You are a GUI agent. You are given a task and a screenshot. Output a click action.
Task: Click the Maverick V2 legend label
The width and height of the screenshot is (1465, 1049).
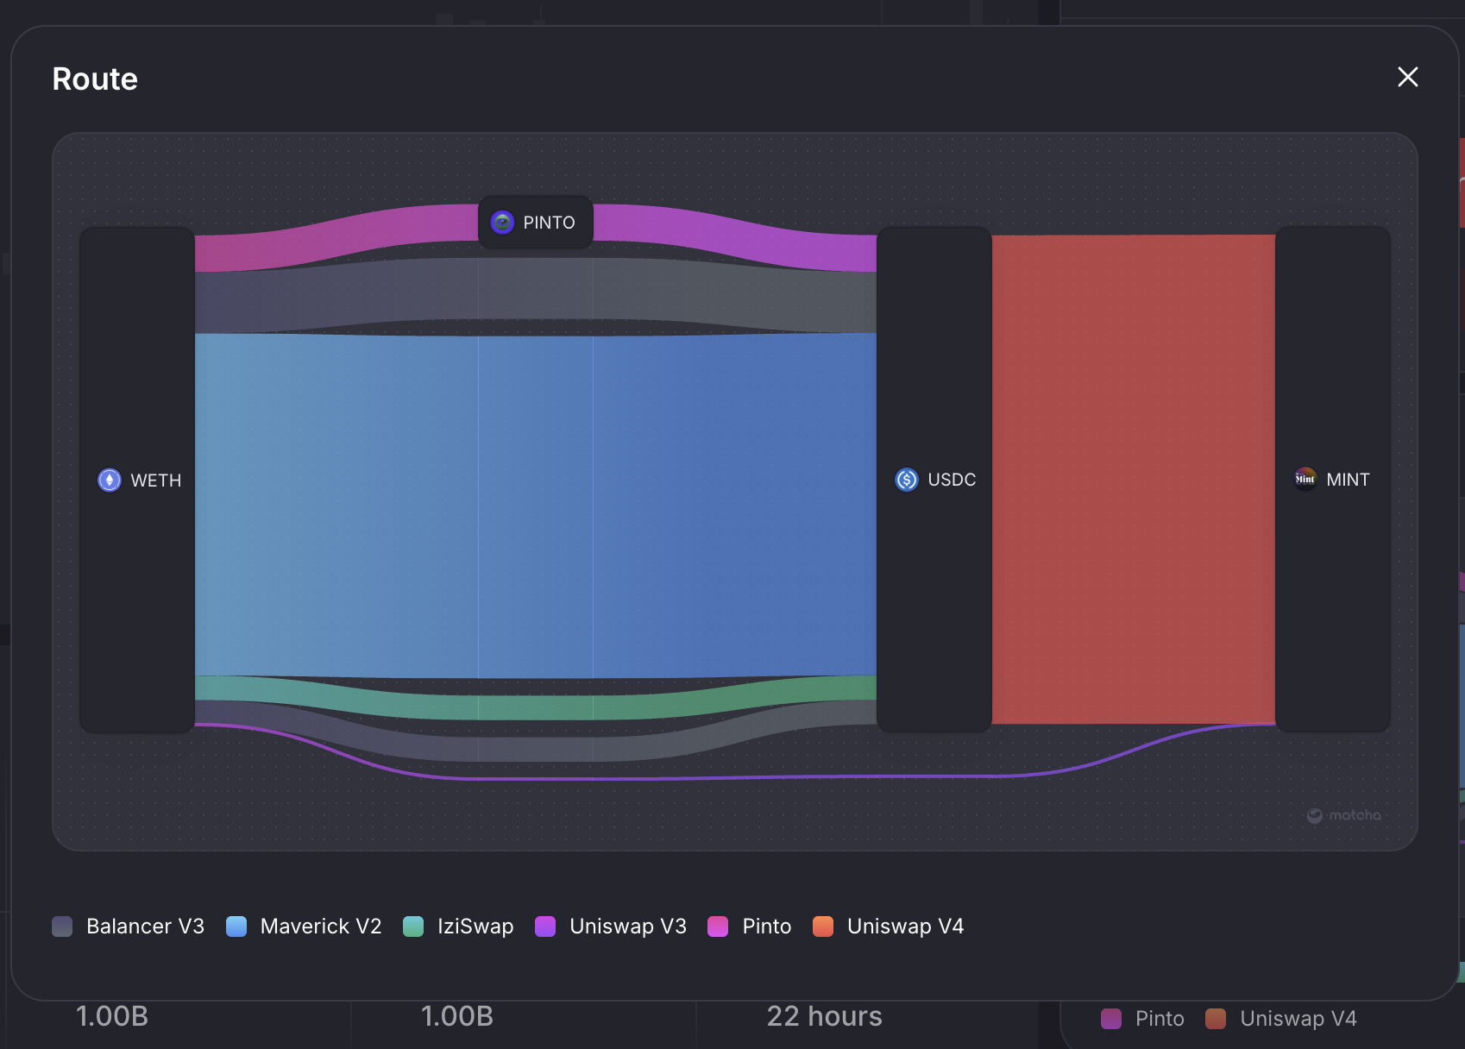coord(321,927)
